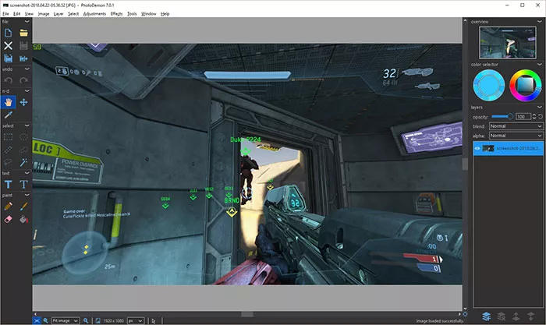
Task: Select the Rectangular selection tool
Action: point(8,136)
